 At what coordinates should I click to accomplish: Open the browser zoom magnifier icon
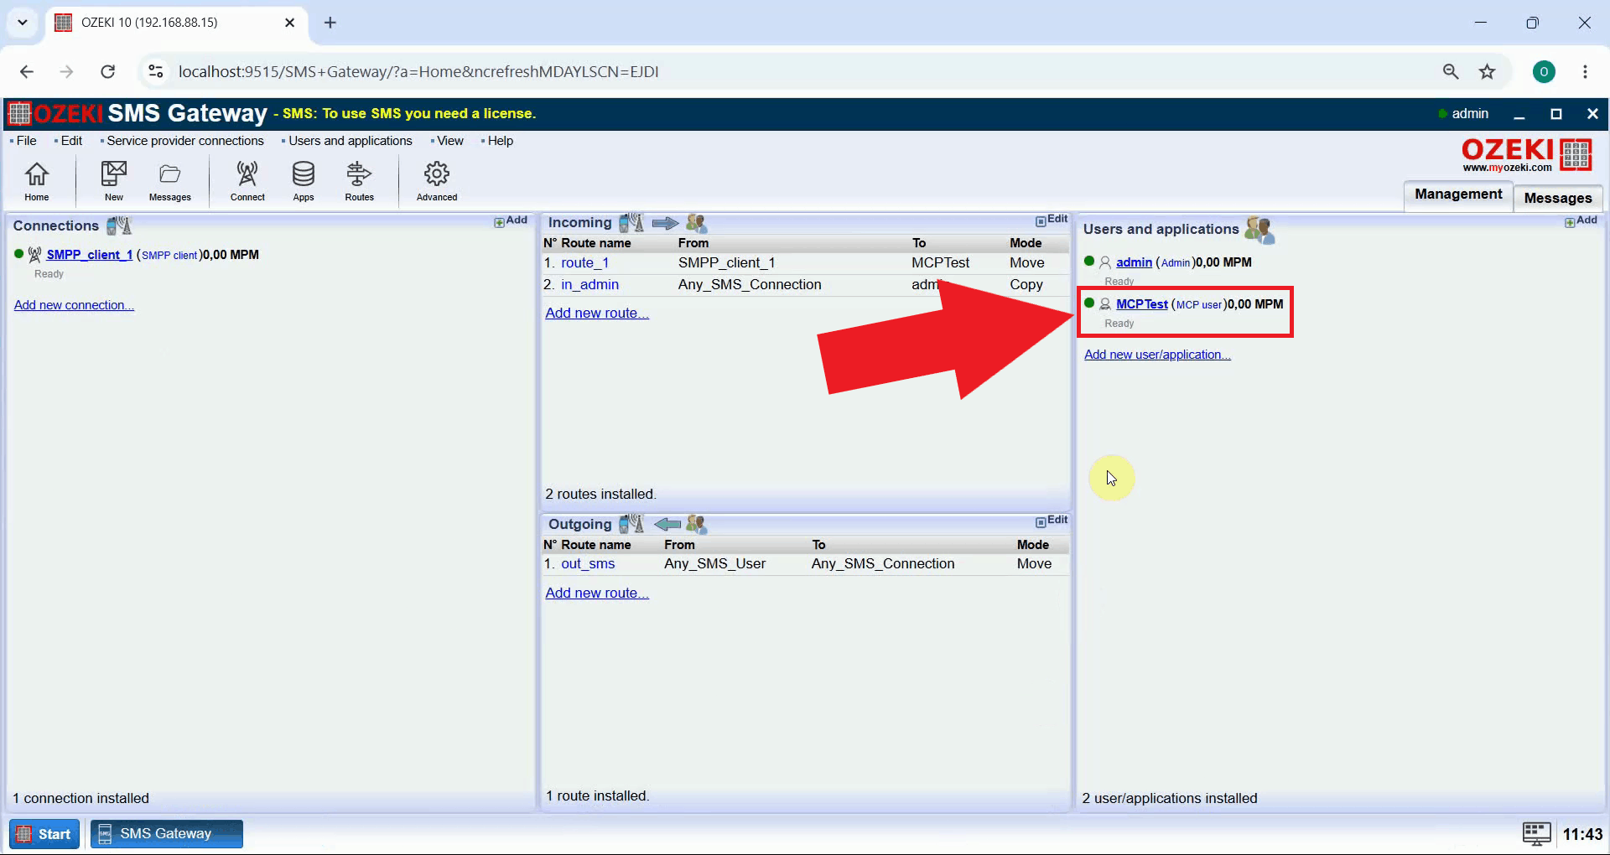[x=1451, y=71]
